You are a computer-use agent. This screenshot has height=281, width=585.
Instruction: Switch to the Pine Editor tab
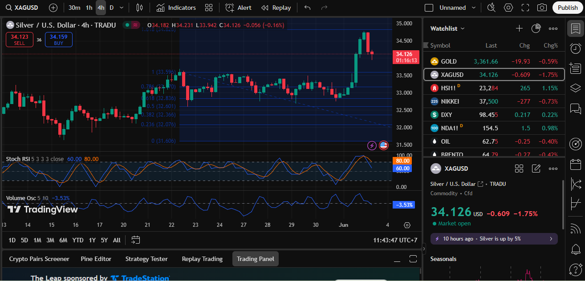tap(96, 259)
